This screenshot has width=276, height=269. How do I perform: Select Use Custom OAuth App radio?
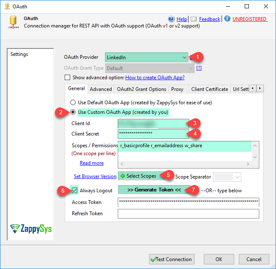coord(73,112)
